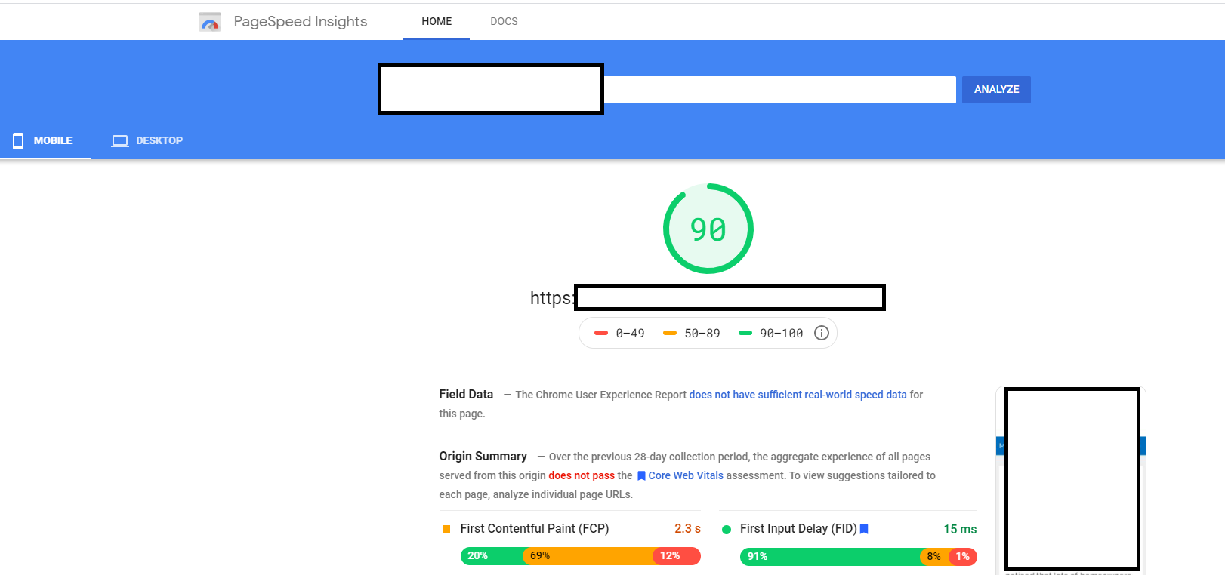Click the green 90–100 legend marker
This screenshot has height=575, width=1225.
(745, 333)
